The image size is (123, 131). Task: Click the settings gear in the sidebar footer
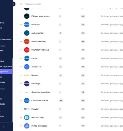4,127
